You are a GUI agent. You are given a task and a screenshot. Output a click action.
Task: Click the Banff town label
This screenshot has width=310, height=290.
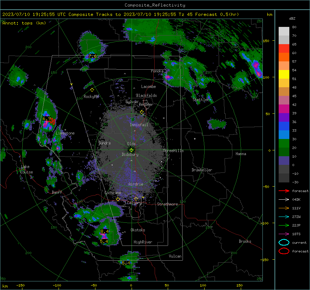click(x=57, y=192)
